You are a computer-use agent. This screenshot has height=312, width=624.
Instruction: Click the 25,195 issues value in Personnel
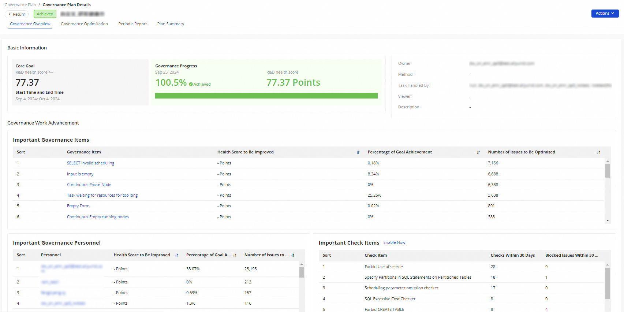pos(251,269)
